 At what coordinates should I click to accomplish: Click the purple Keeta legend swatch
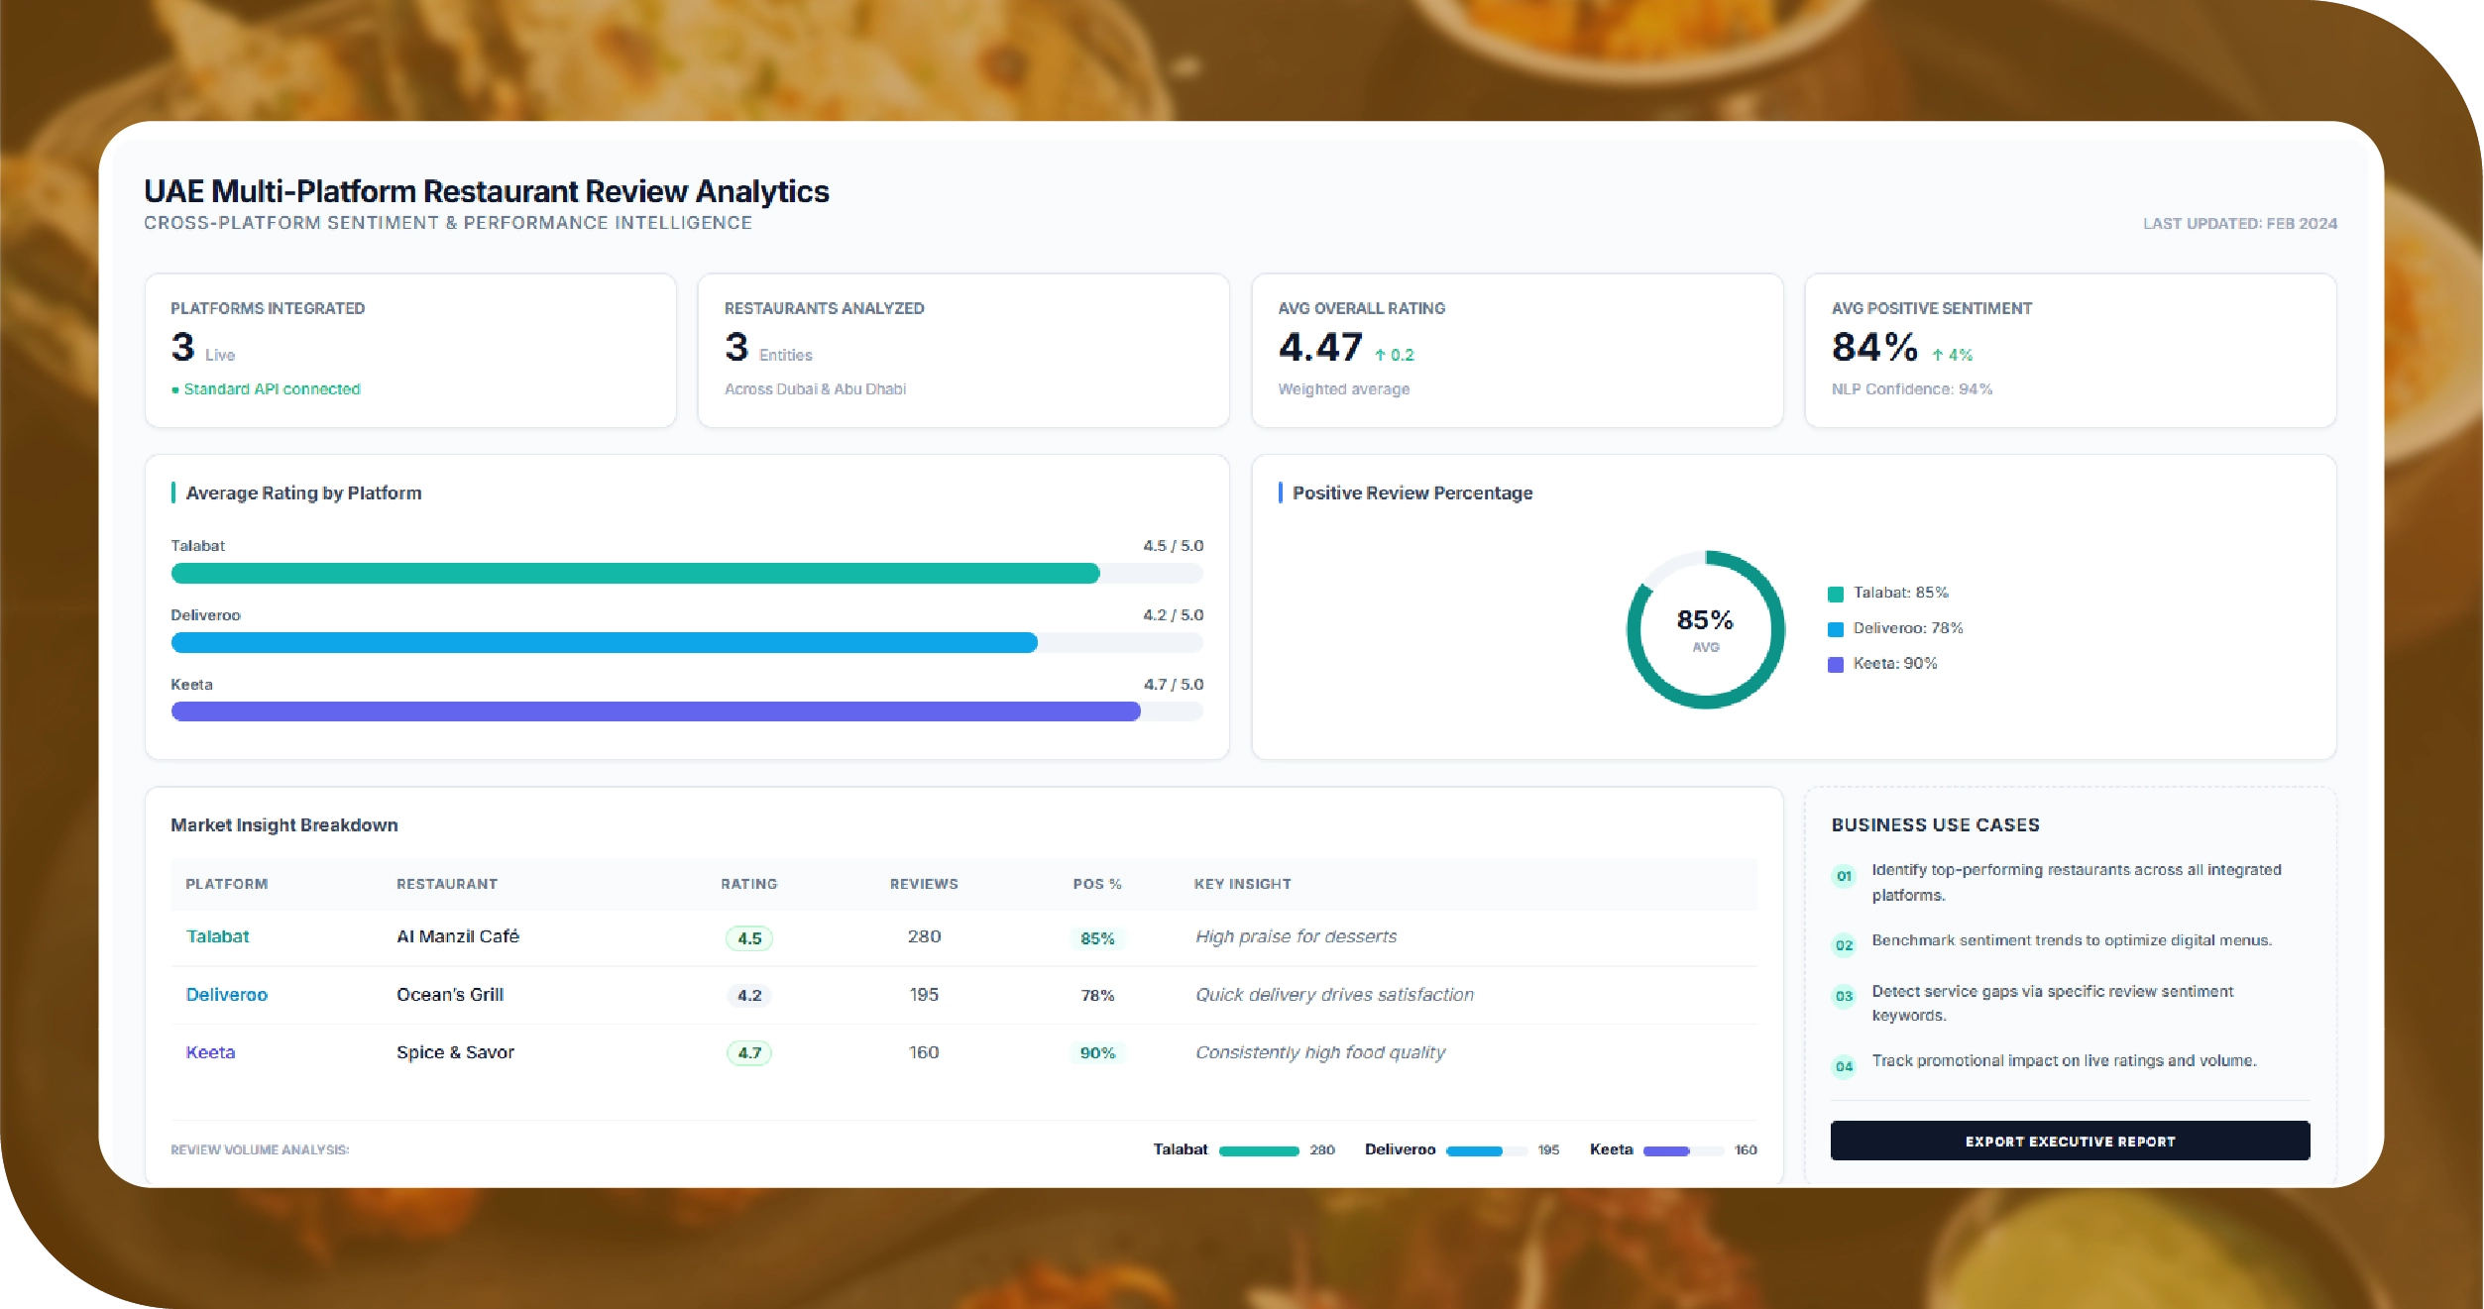(1835, 665)
